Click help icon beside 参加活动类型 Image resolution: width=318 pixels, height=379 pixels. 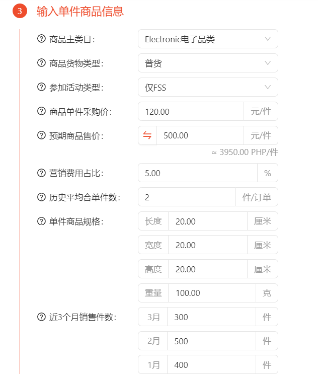click(41, 88)
